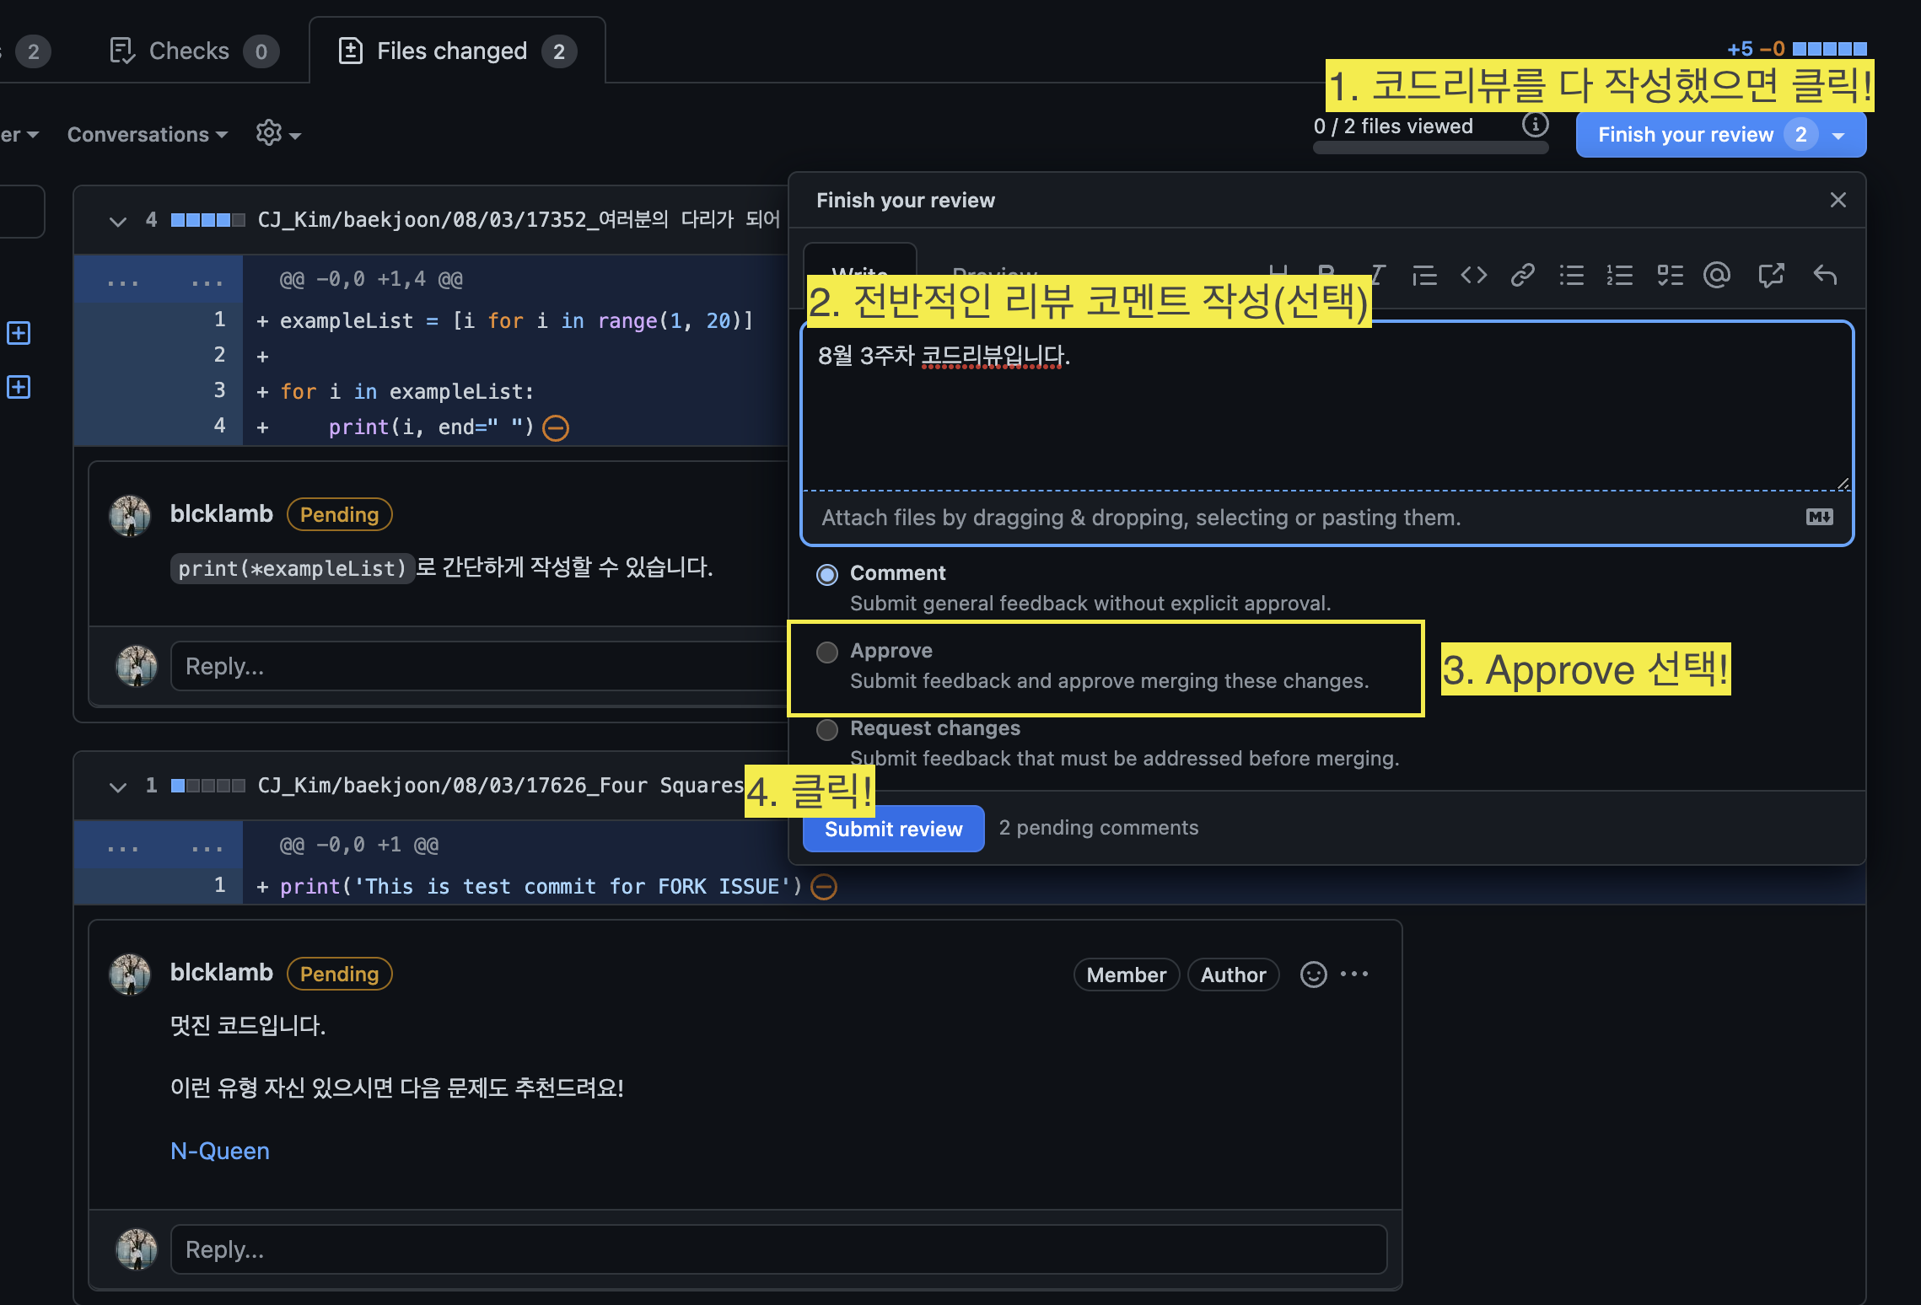This screenshot has width=1921, height=1305.
Task: Select the Approve radio option
Action: tap(827, 652)
